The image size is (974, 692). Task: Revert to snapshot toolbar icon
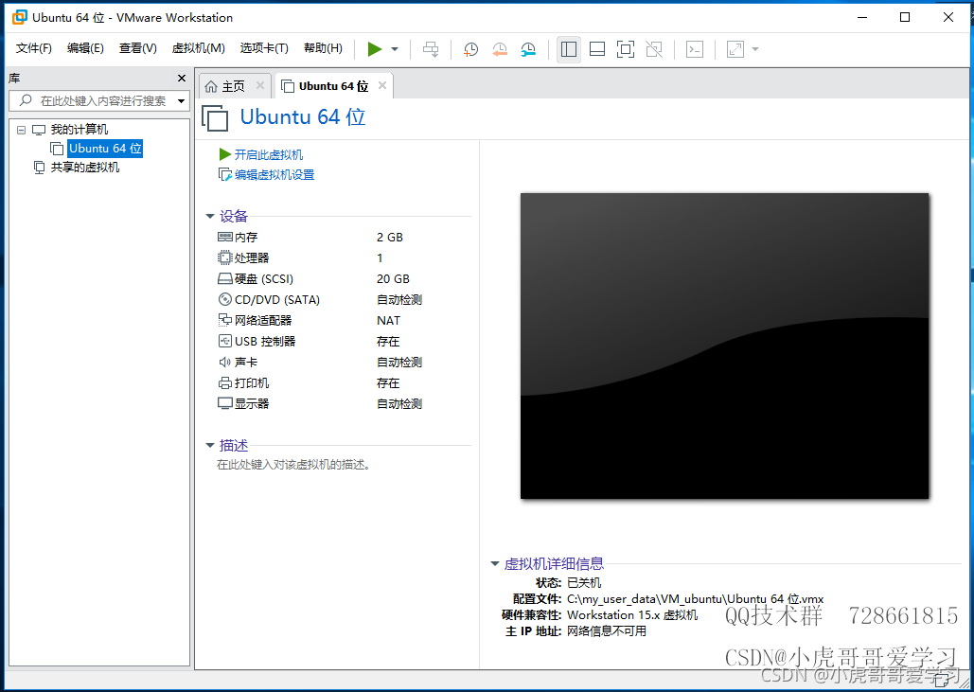coord(500,49)
